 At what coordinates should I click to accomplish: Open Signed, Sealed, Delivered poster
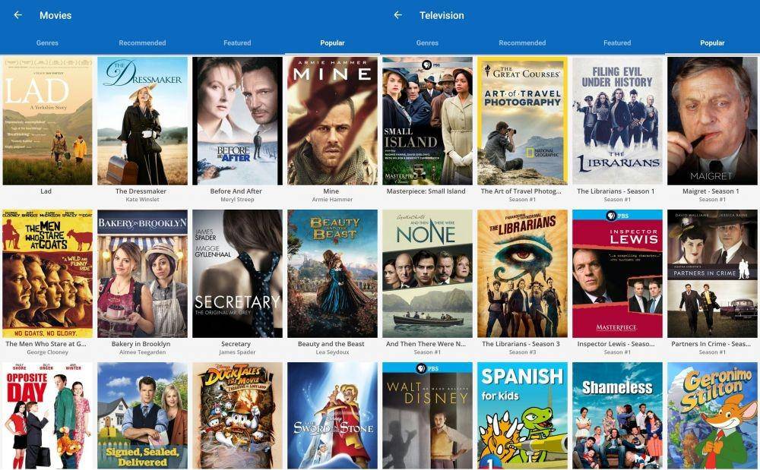point(143,416)
